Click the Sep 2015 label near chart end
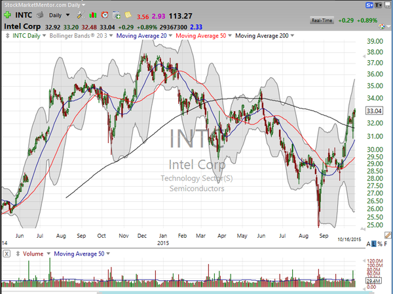393x294 pixels. click(324, 236)
